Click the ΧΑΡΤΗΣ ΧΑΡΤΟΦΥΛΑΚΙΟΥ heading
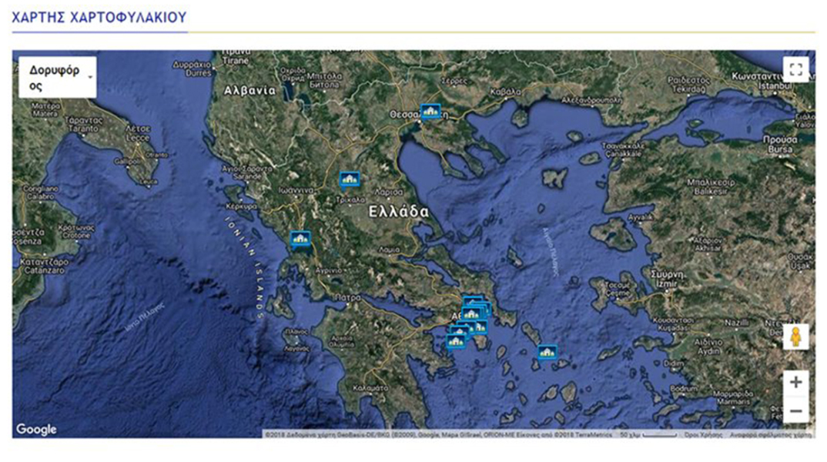This screenshot has height=462, width=827. pyautogui.click(x=99, y=17)
